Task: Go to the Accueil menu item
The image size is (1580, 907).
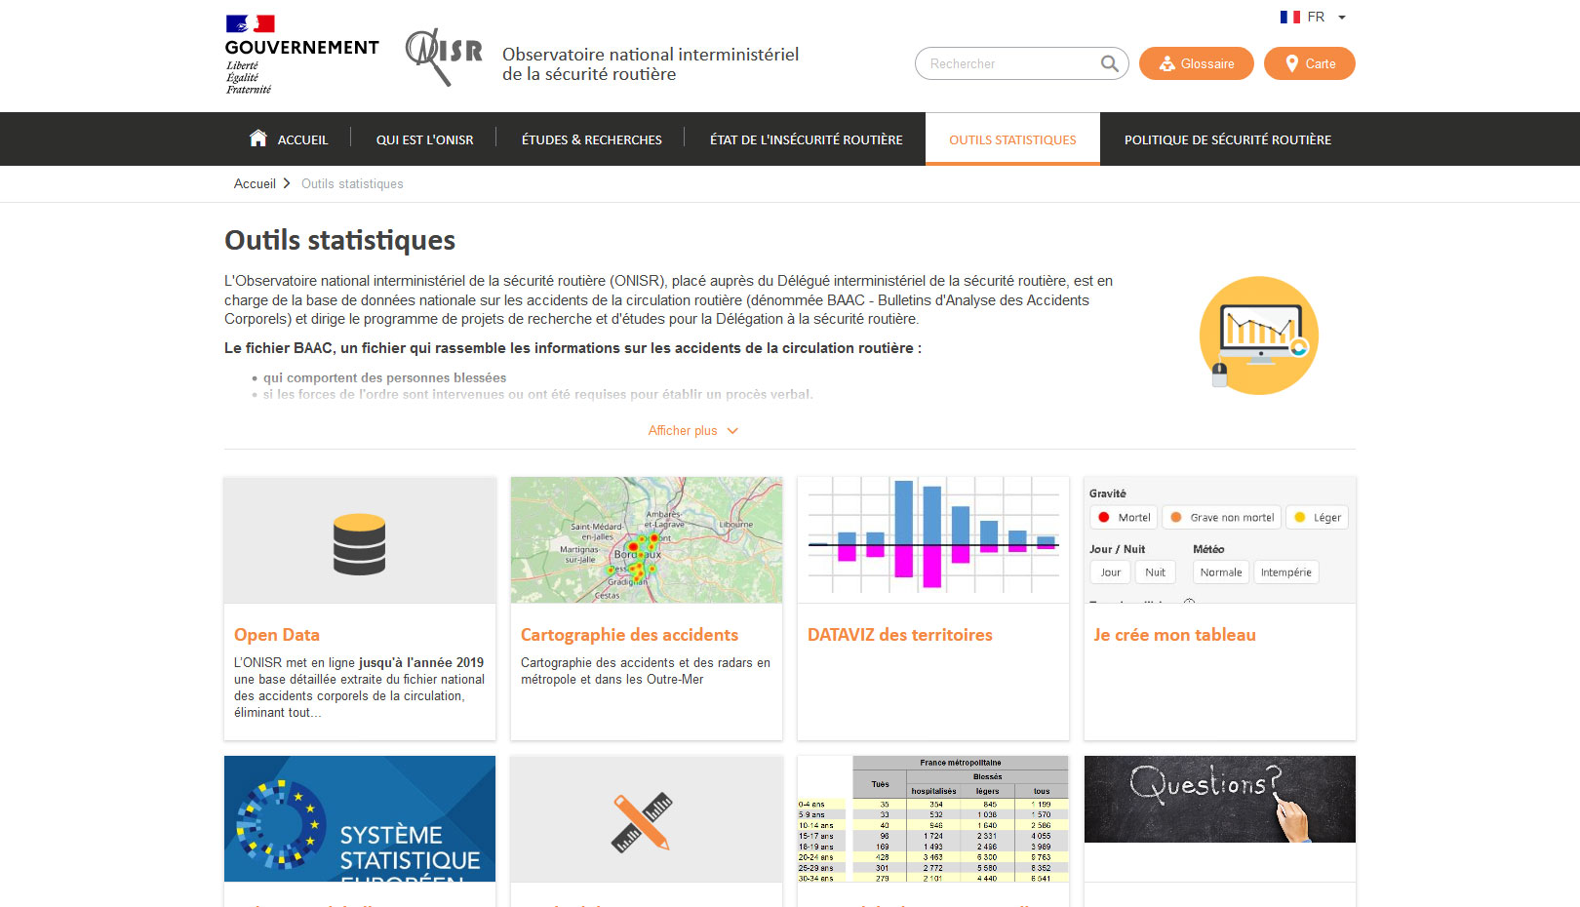Action: [x=302, y=139]
